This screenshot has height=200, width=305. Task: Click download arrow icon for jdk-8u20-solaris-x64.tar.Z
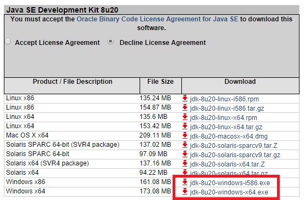pos(185,163)
